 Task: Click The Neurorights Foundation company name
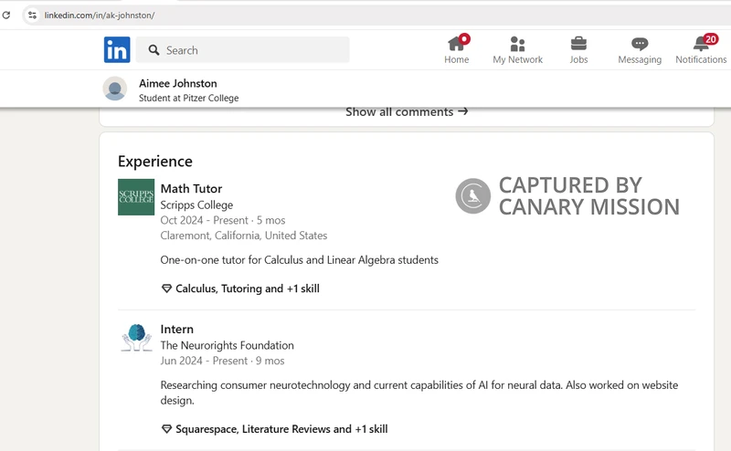click(x=227, y=345)
